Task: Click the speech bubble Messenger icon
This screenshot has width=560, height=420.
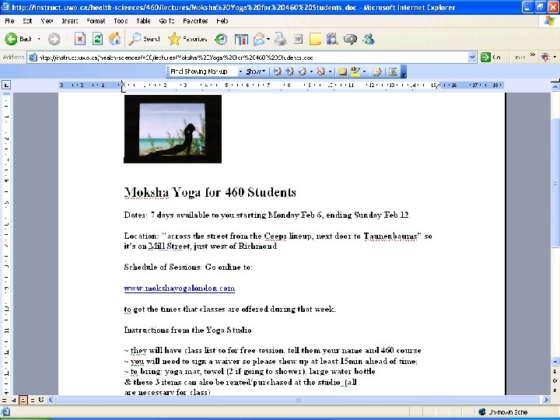Action: [350, 39]
